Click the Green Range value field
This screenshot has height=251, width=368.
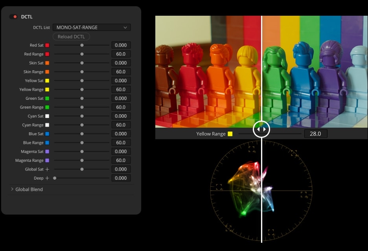(x=121, y=107)
